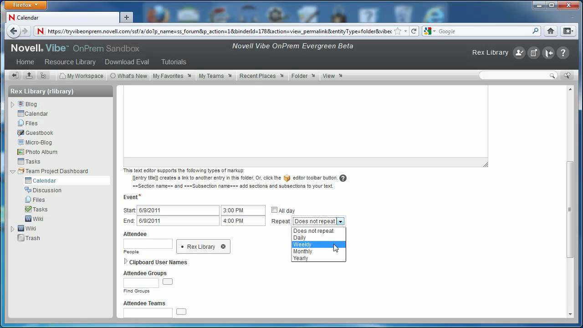
Task: Open the Folder dropdown menu
Action: 303,76
